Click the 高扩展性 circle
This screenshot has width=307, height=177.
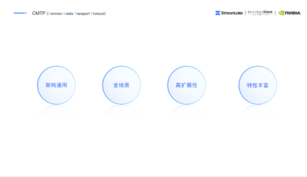click(x=186, y=85)
